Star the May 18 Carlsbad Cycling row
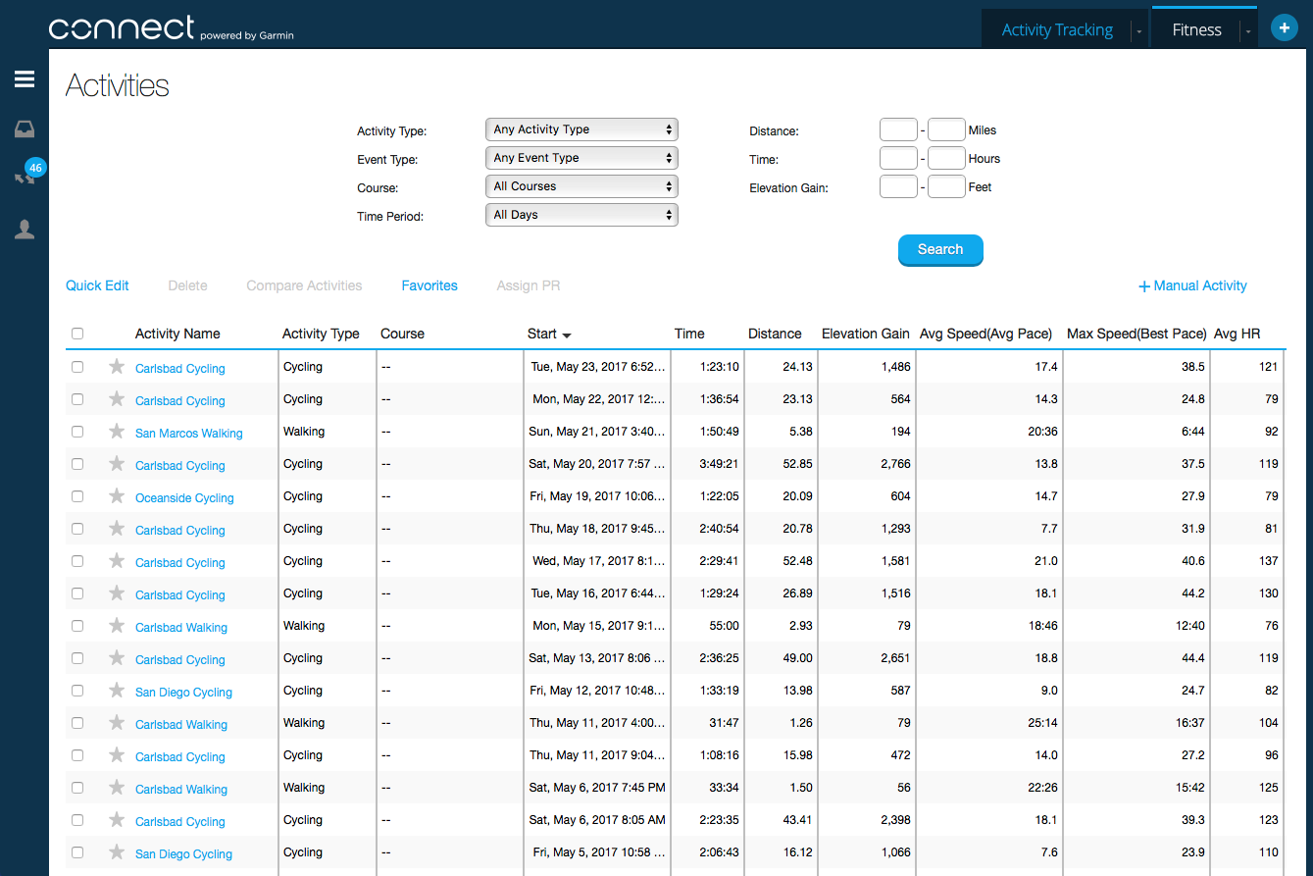Image resolution: width=1313 pixels, height=876 pixels. 117,529
